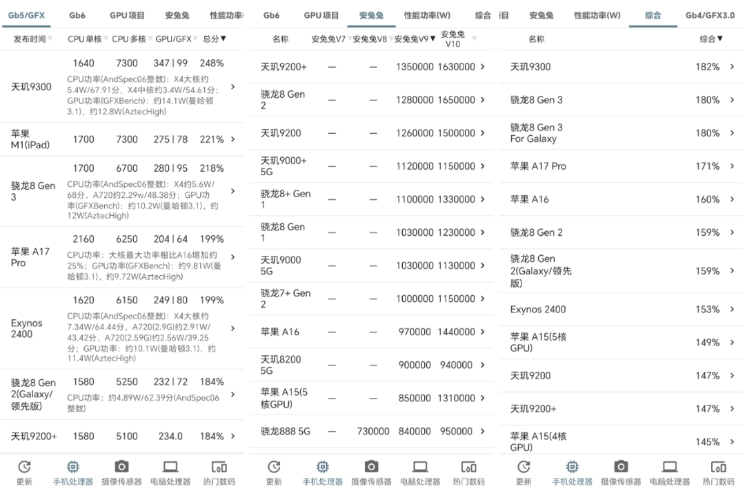
Task: Open 摄像传感器 camera icon in middle panel
Action: pos(372,466)
